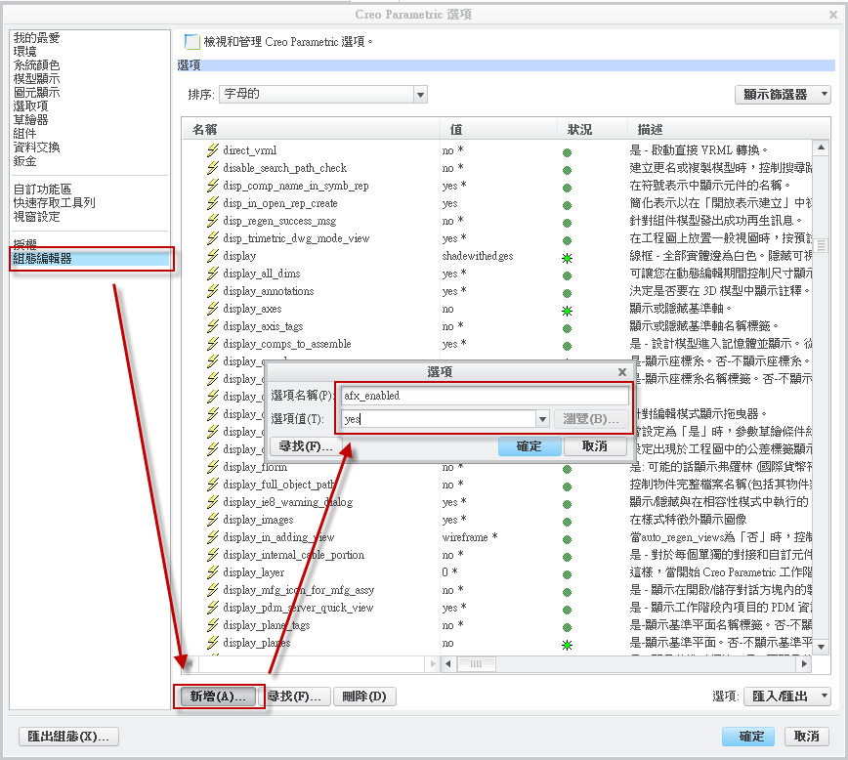Select 組態編輯器 in the left panel
This screenshot has height=760, width=848.
pos(43,259)
